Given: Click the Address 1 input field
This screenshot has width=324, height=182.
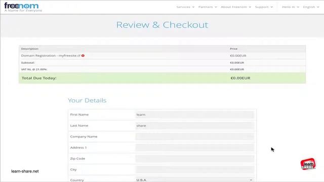Looking at the screenshot, I should click(x=194, y=148).
